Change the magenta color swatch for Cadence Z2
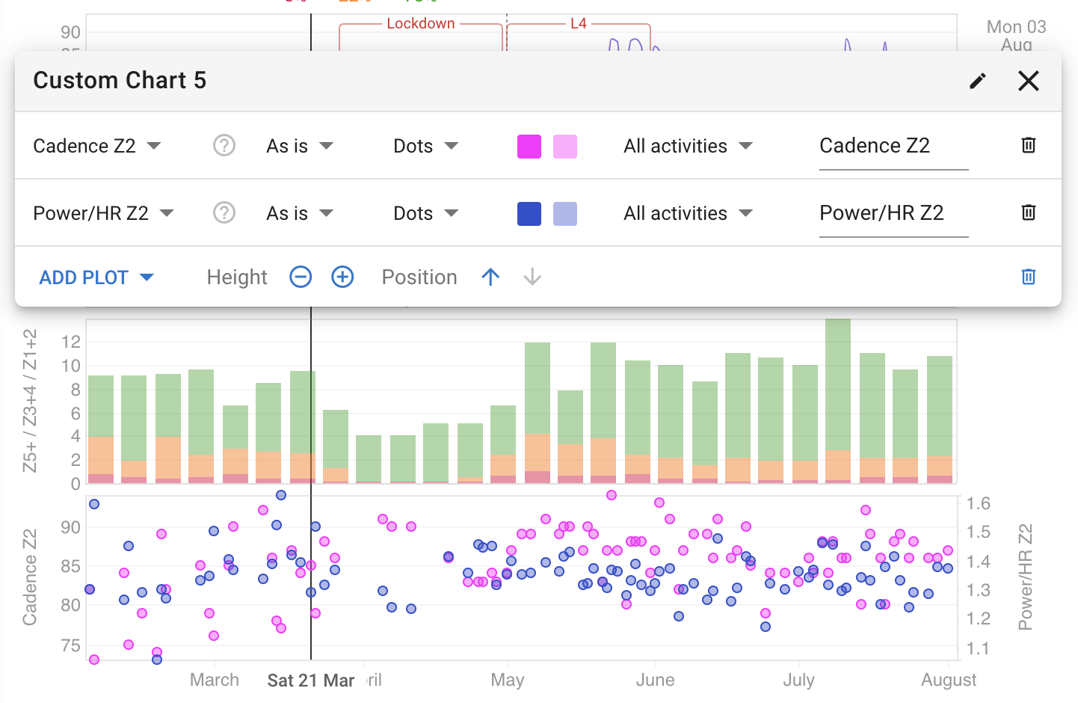The image size is (1078, 703). coord(529,146)
